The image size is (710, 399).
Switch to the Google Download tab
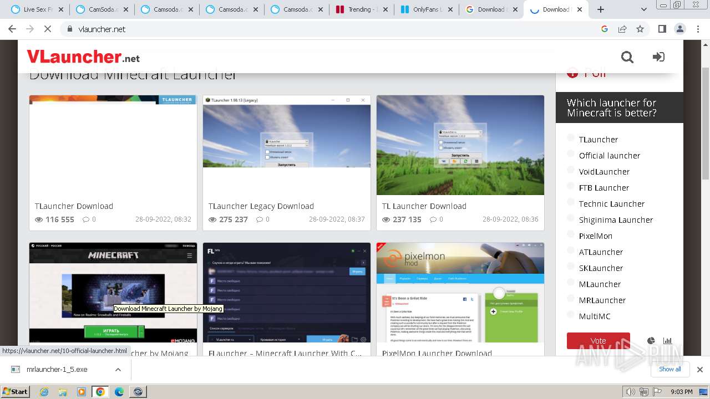point(491,9)
